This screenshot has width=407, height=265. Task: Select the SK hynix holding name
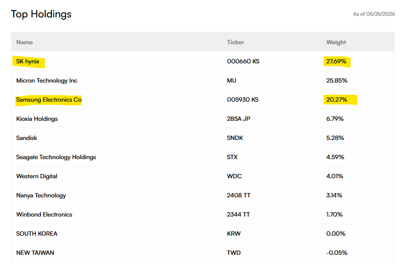coord(28,61)
